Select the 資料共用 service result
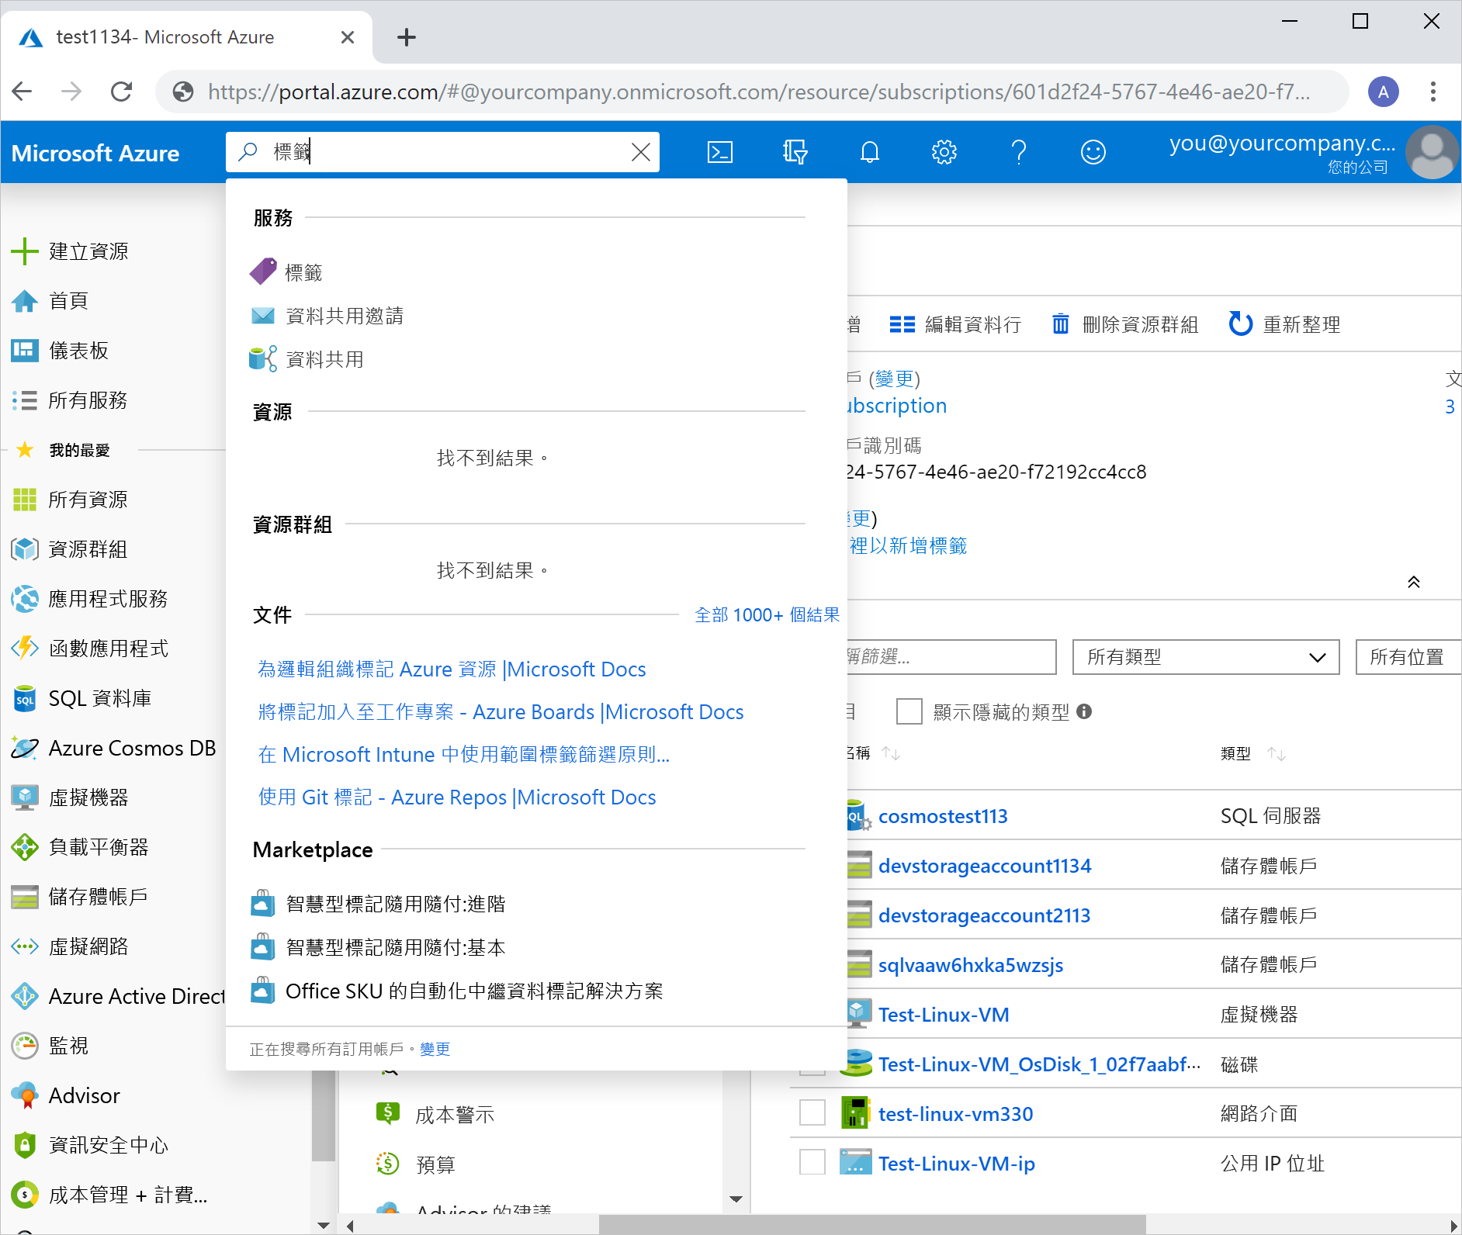The height and width of the screenshot is (1235, 1462). coord(307,359)
